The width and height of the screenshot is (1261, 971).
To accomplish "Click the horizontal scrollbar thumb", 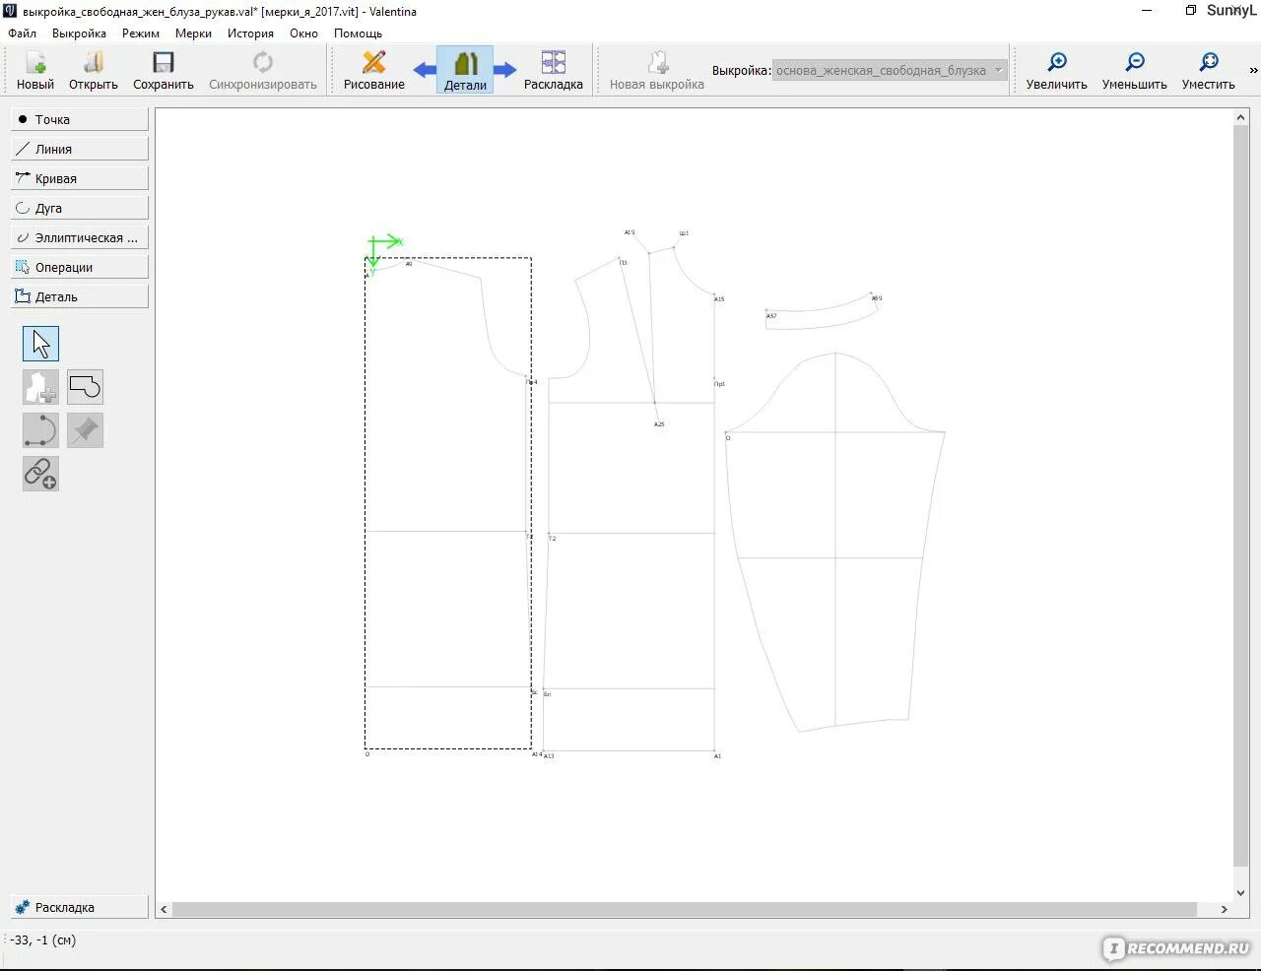I will [685, 909].
